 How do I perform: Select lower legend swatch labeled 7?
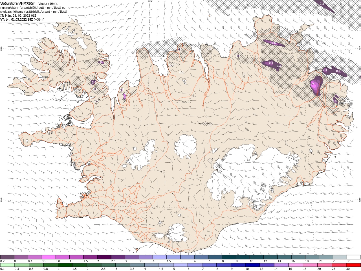pyautogui.click(x=209, y=265)
